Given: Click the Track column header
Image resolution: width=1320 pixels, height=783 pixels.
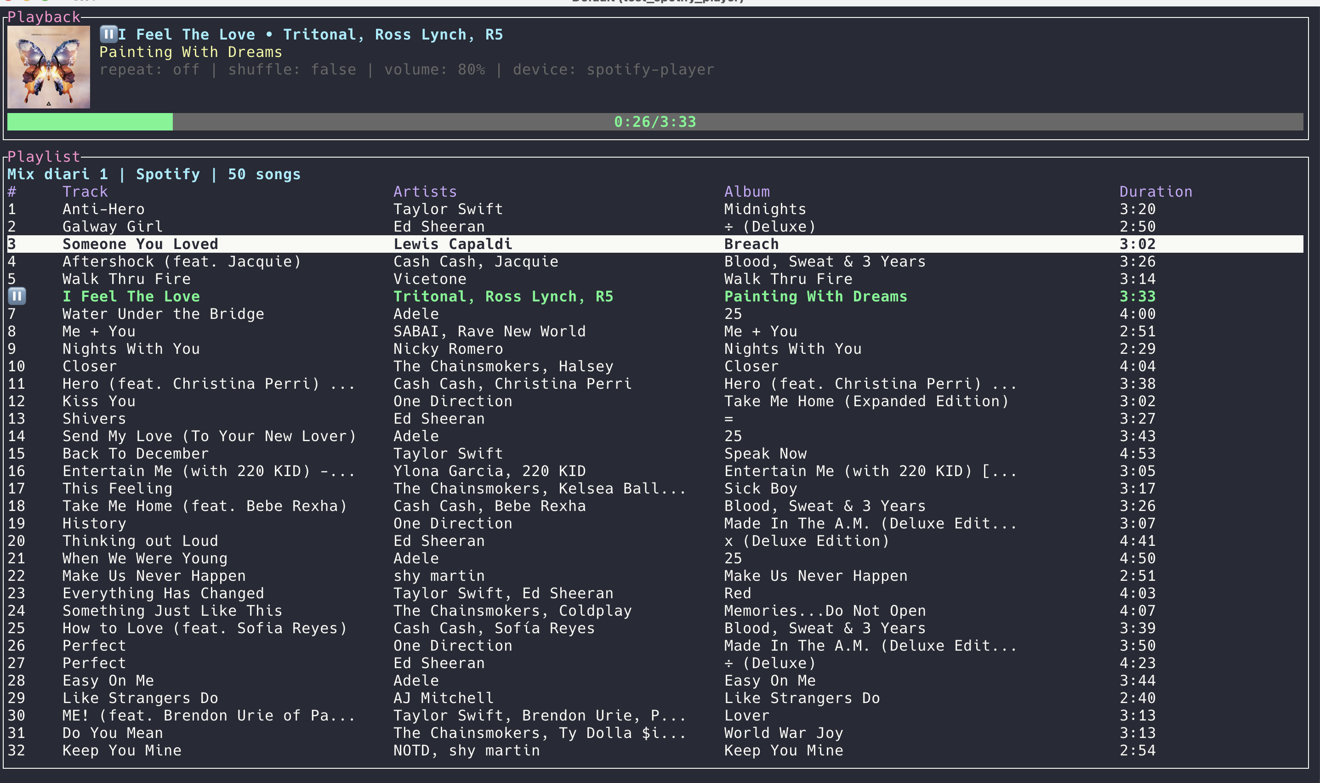Looking at the screenshot, I should [85, 192].
